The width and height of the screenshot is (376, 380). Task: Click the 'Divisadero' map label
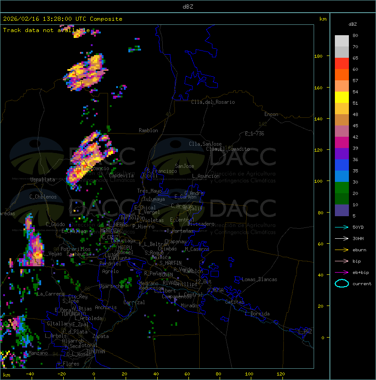point(201,224)
